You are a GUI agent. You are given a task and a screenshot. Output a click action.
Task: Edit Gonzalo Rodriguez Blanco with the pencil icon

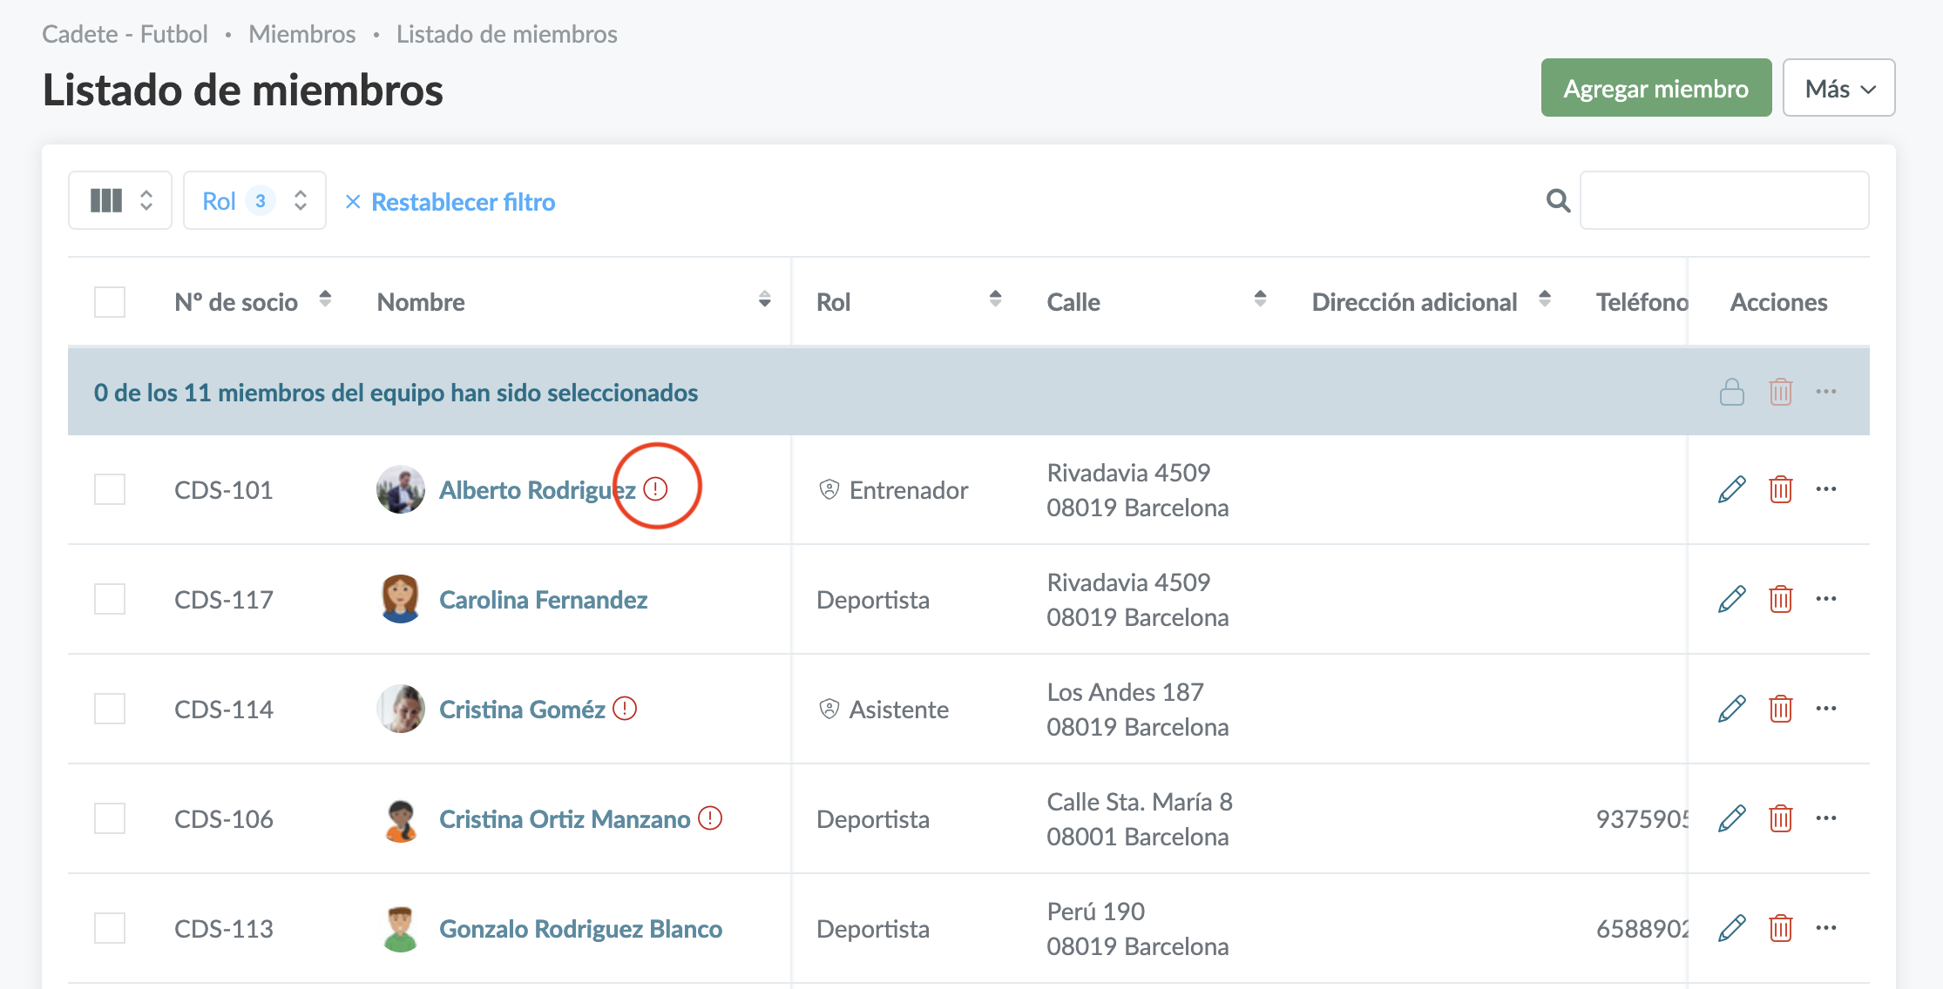(1731, 928)
